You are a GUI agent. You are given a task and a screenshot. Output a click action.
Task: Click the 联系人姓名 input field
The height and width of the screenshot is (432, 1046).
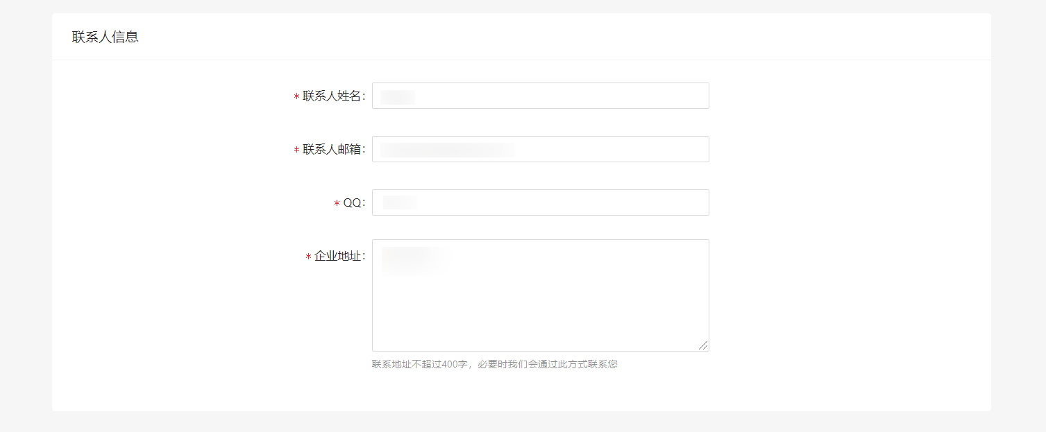tap(540, 96)
